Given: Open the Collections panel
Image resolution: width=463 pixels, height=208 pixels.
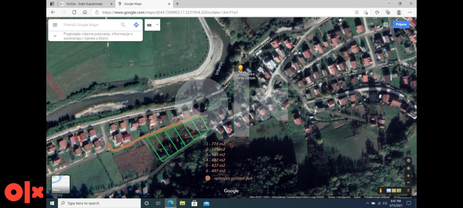Looking at the screenshot, I should [388, 12].
